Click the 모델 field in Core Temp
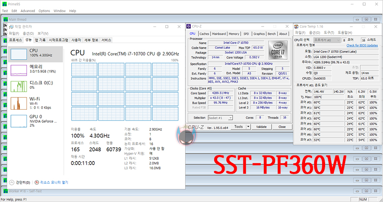The height and width of the screenshot is (202, 383). tap(346, 51)
